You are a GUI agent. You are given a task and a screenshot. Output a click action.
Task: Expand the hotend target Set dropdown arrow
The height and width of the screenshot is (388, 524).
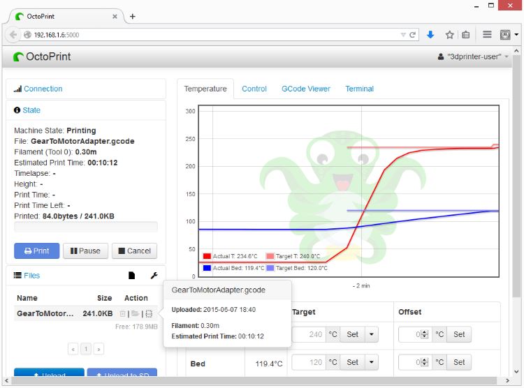click(372, 334)
